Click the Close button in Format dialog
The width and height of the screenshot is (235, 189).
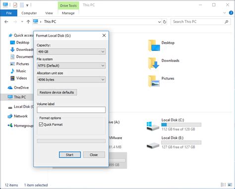click(94, 155)
